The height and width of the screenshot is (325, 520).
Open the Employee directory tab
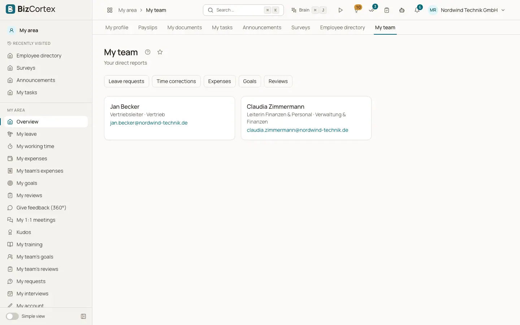coord(342,27)
